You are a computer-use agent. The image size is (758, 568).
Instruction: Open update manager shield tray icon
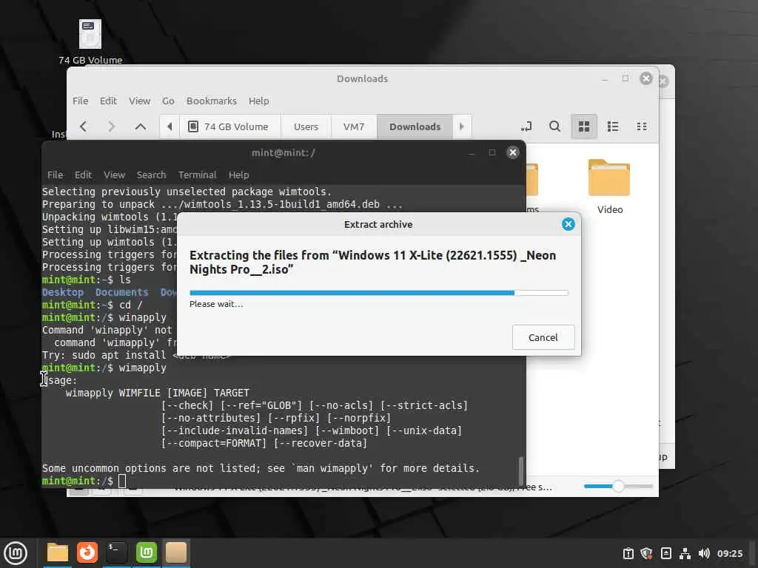(646, 553)
